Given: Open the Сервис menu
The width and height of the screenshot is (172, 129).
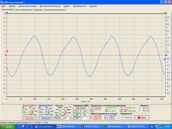Looking at the screenshot, I should click(x=67, y=6).
